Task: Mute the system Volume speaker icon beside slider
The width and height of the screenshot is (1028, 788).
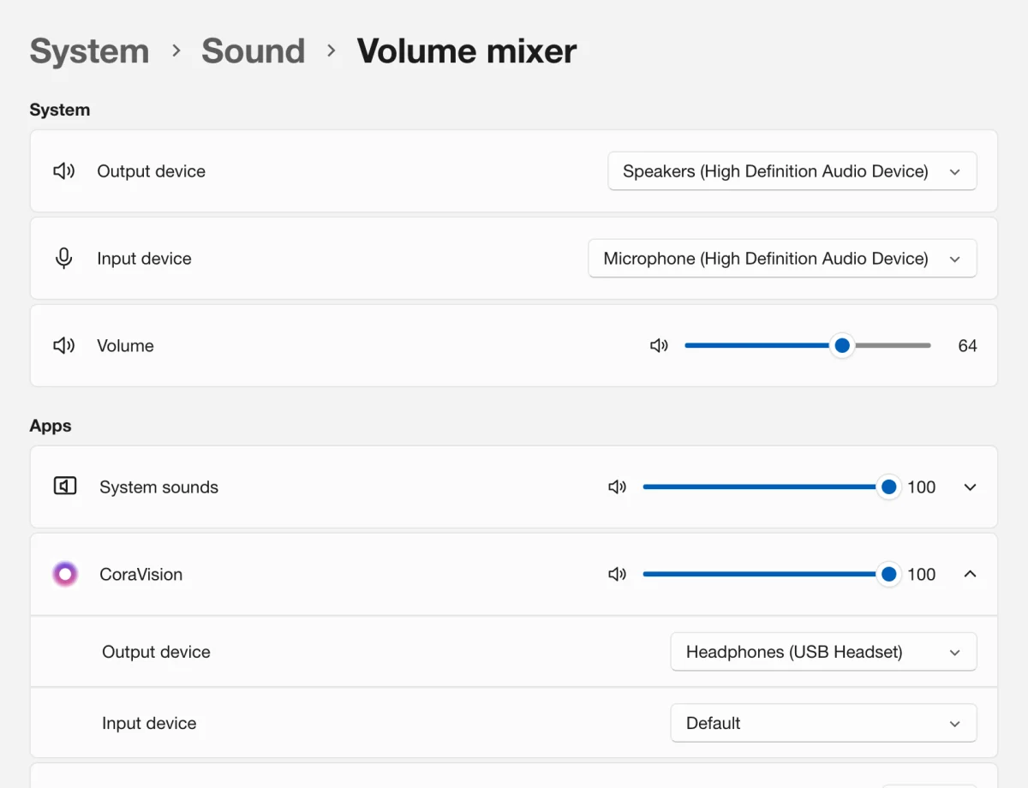Action: pos(659,346)
